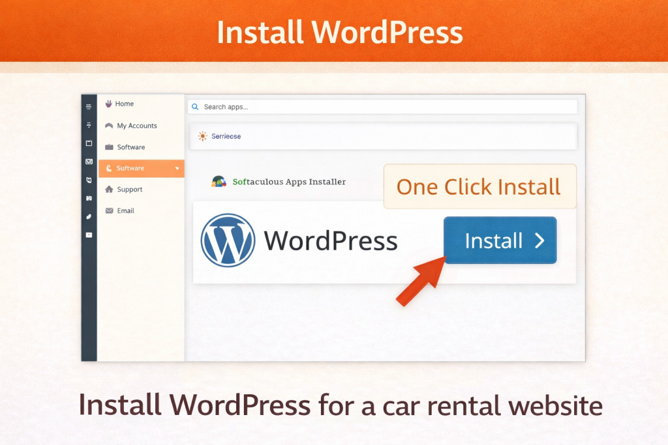Click the Softaculous logo icon

click(x=219, y=182)
